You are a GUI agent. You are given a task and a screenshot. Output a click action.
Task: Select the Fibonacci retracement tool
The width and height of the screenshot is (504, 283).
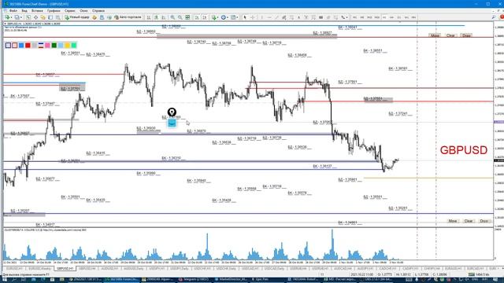pyautogui.click(x=291, y=17)
